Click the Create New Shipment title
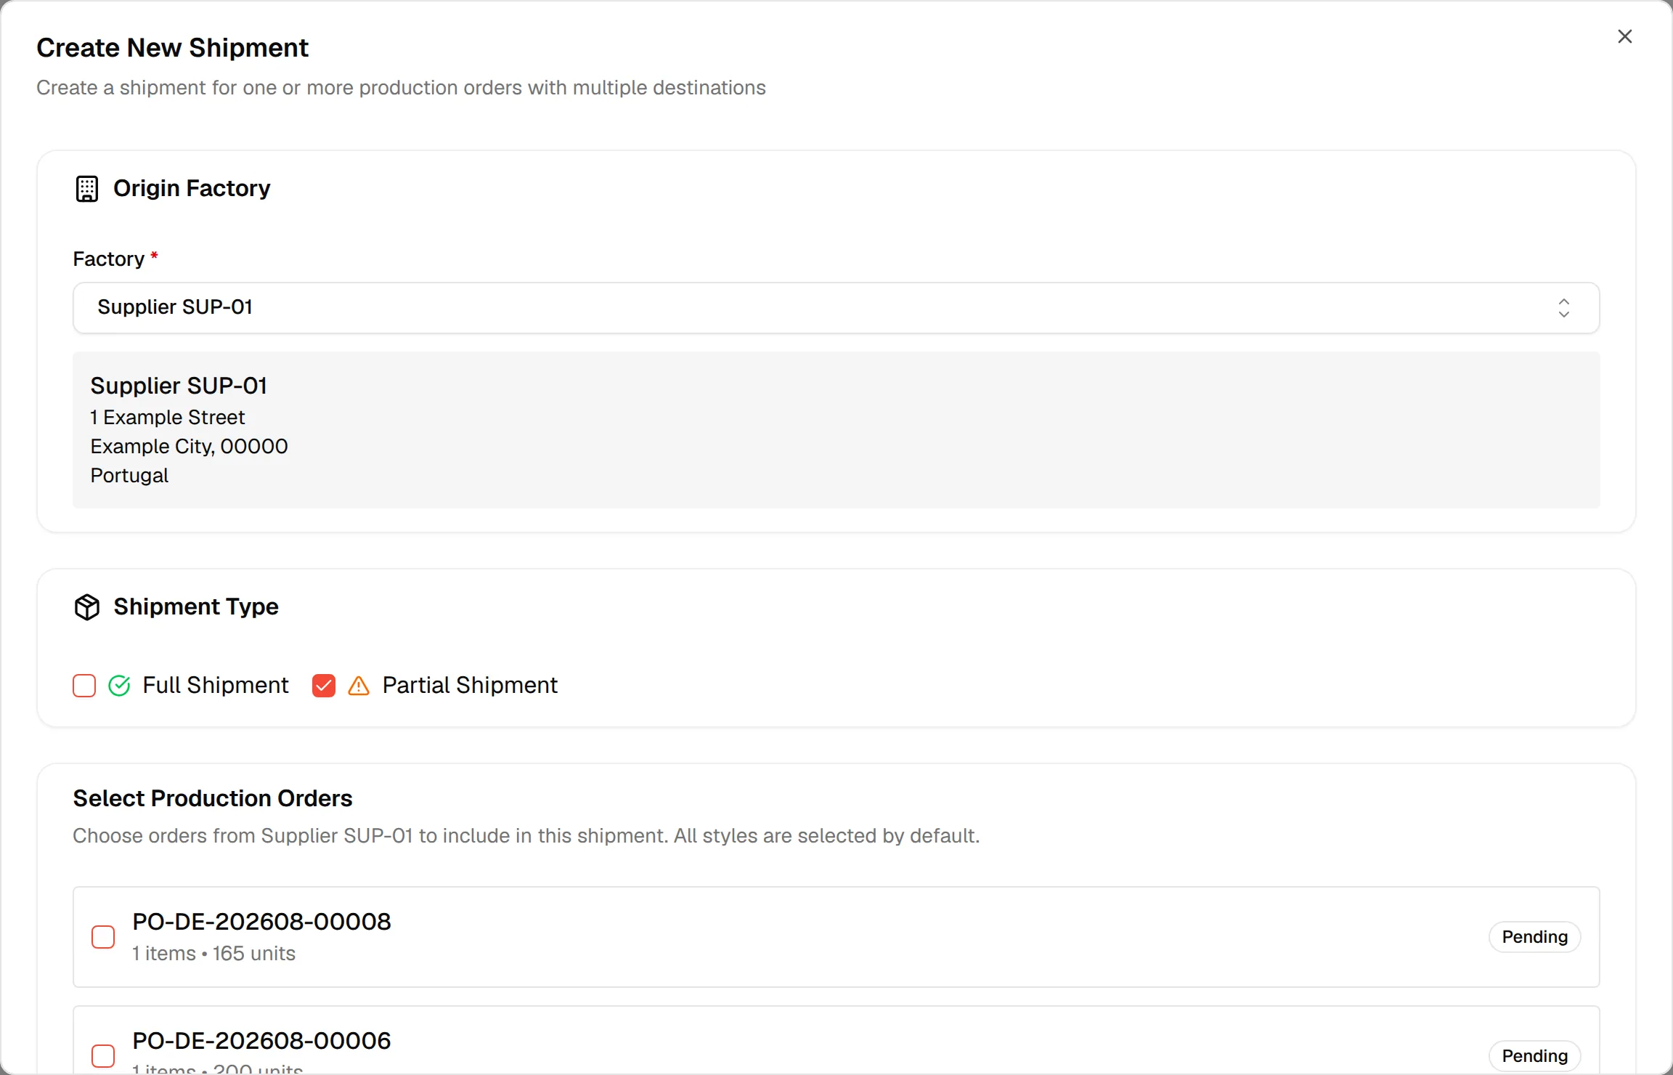This screenshot has height=1075, width=1673. [x=173, y=48]
